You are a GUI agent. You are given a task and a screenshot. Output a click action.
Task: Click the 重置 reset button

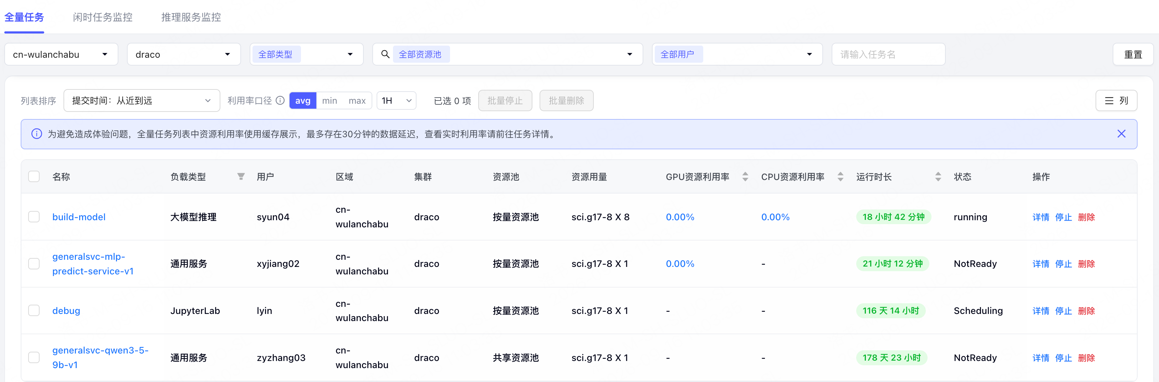1133,55
